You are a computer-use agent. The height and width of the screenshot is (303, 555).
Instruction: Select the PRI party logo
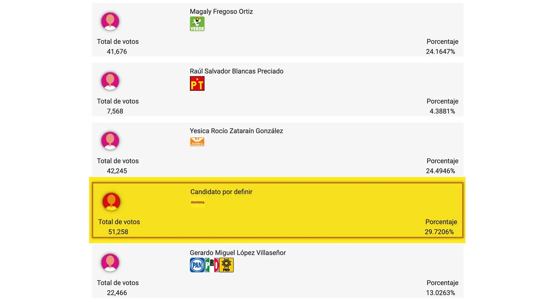(212, 265)
